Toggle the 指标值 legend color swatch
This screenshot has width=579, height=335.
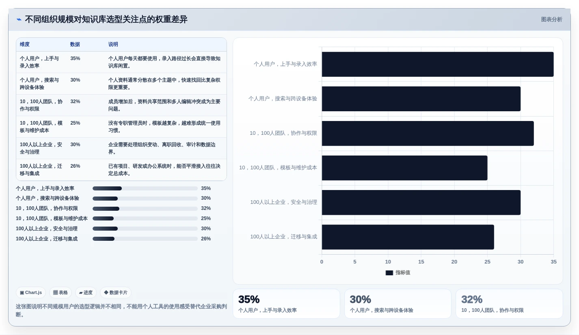[x=389, y=273]
